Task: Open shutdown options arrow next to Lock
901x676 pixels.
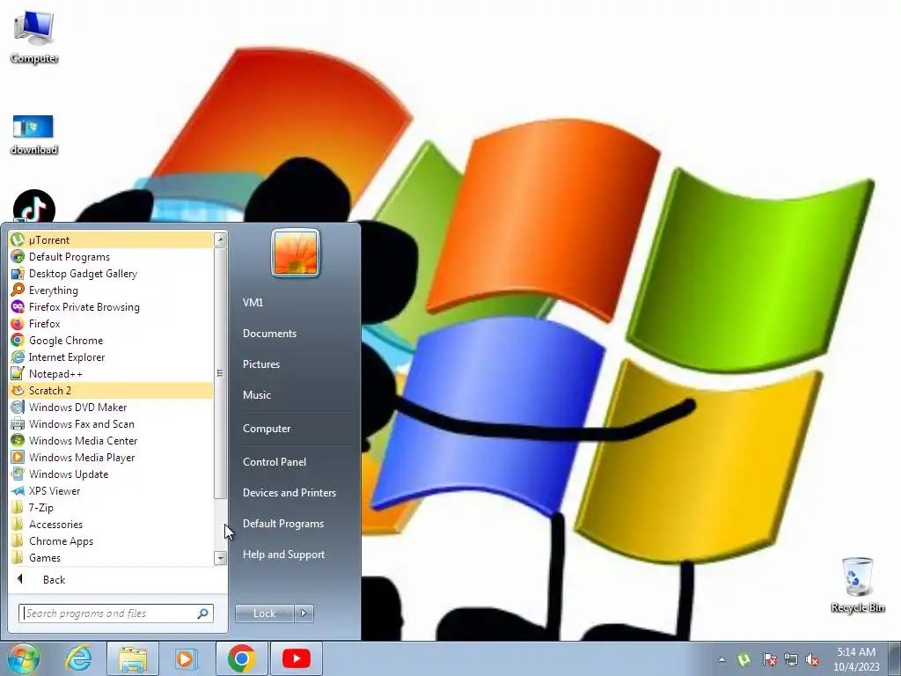Action: [304, 614]
